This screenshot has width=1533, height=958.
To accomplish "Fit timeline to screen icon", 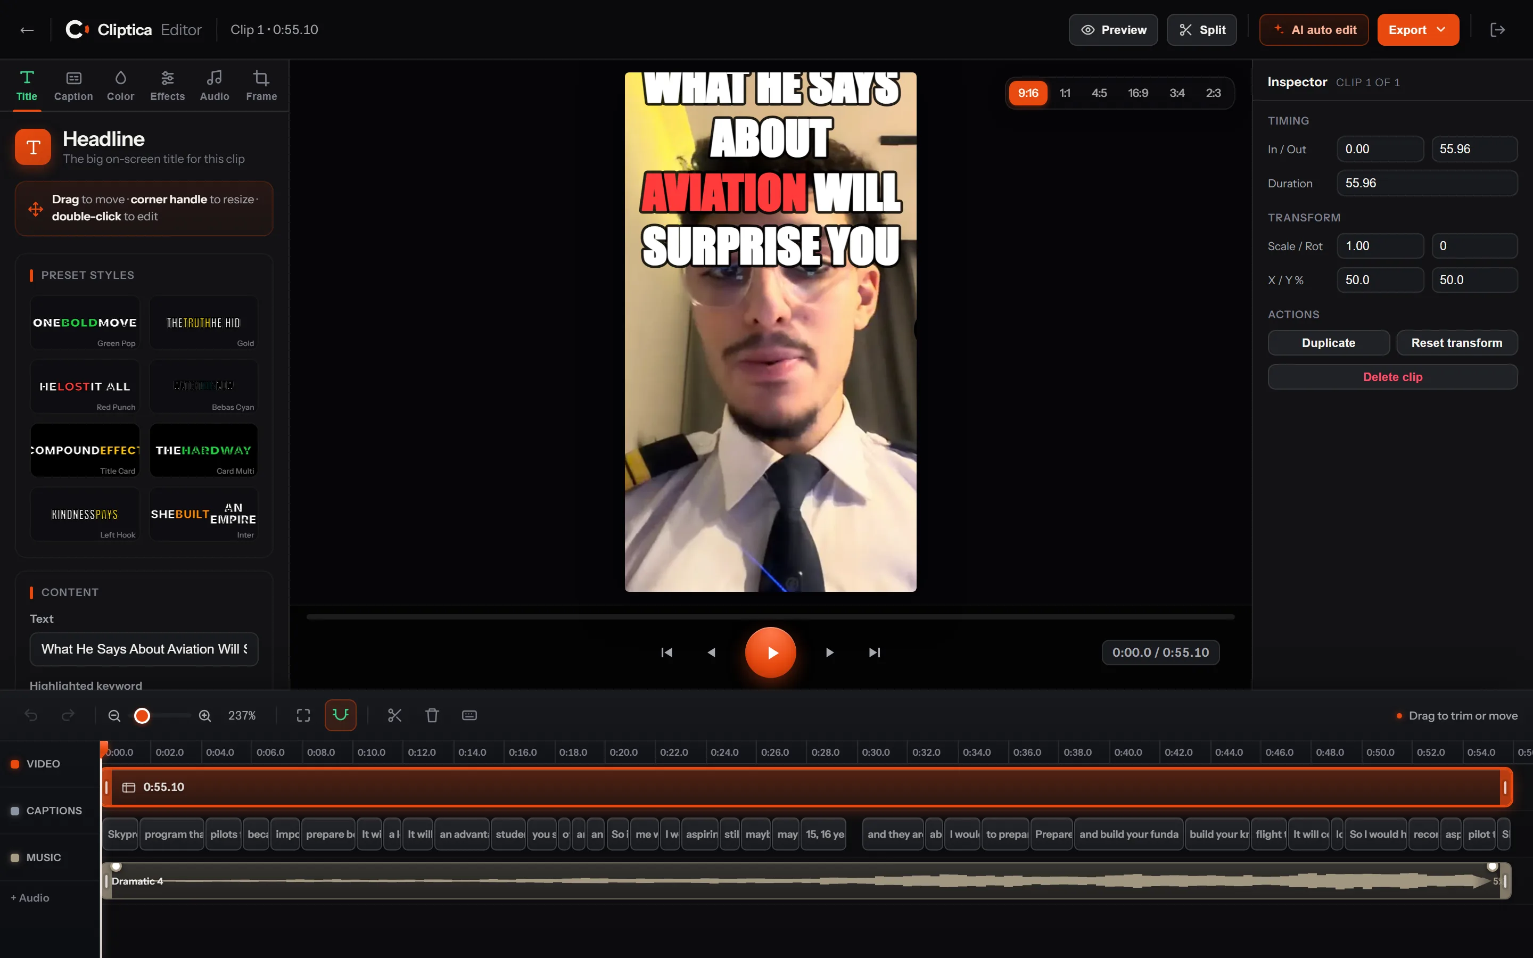I will click(x=303, y=715).
